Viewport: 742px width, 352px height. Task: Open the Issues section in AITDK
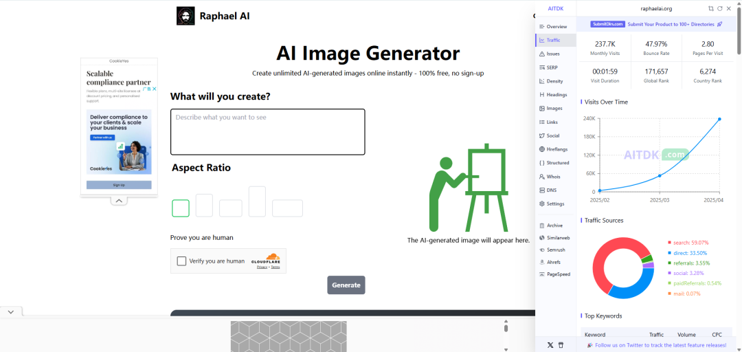556,54
